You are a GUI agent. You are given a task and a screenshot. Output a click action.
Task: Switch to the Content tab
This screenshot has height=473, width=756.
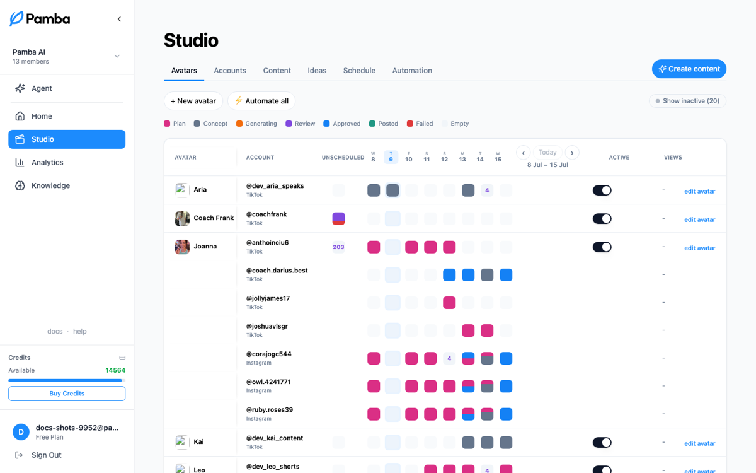click(x=277, y=71)
